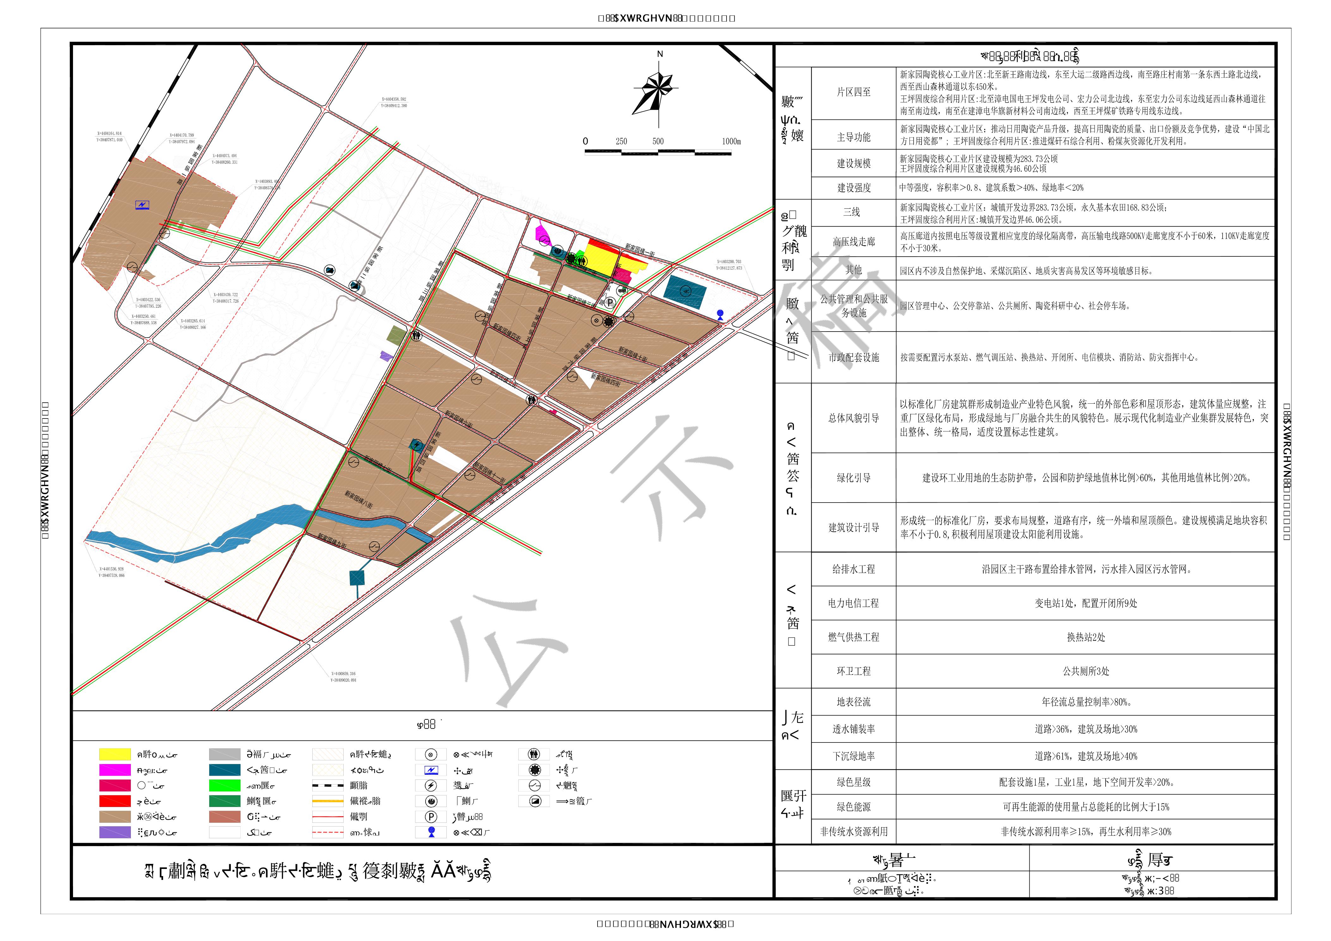Select the bright green legend swatch
Screen dimensions: 1331x941
point(225,786)
